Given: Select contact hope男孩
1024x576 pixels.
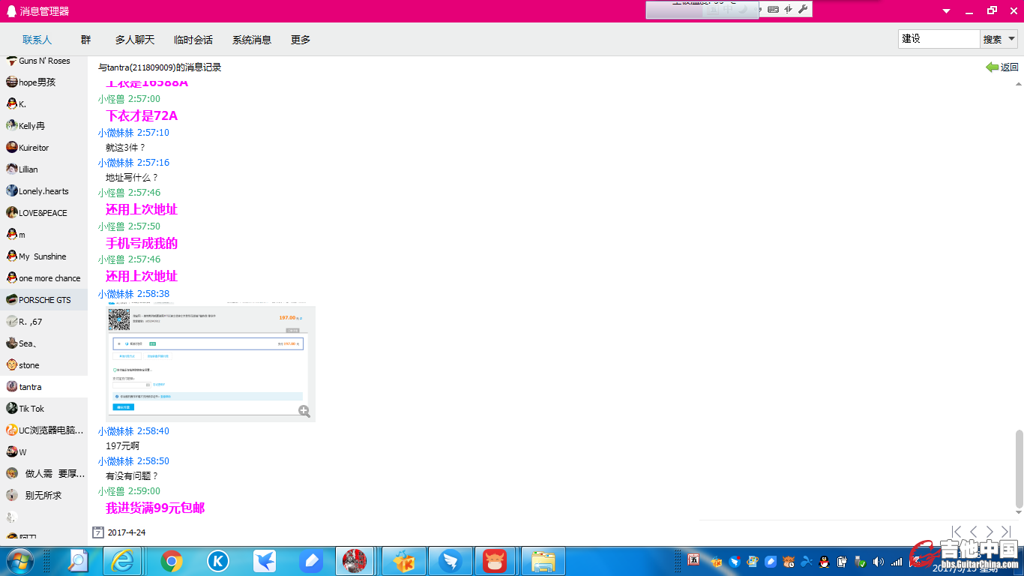Looking at the screenshot, I should 43,82.
